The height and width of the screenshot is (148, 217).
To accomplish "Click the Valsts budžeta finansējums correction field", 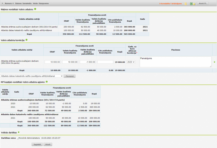I will (70, 62).
